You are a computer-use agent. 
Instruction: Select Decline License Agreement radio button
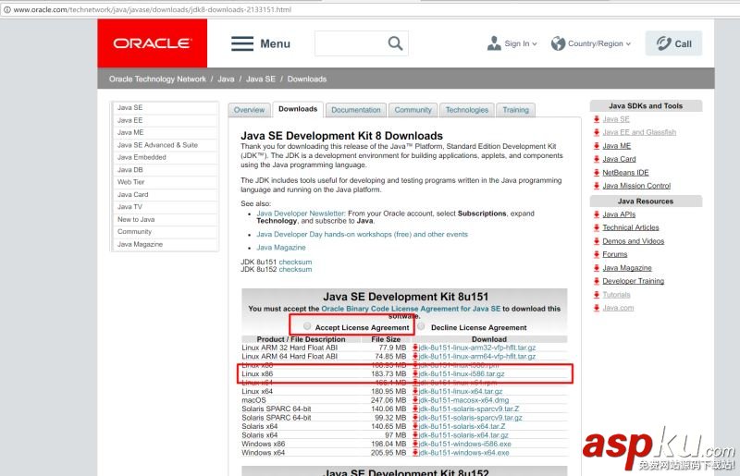(x=421, y=326)
